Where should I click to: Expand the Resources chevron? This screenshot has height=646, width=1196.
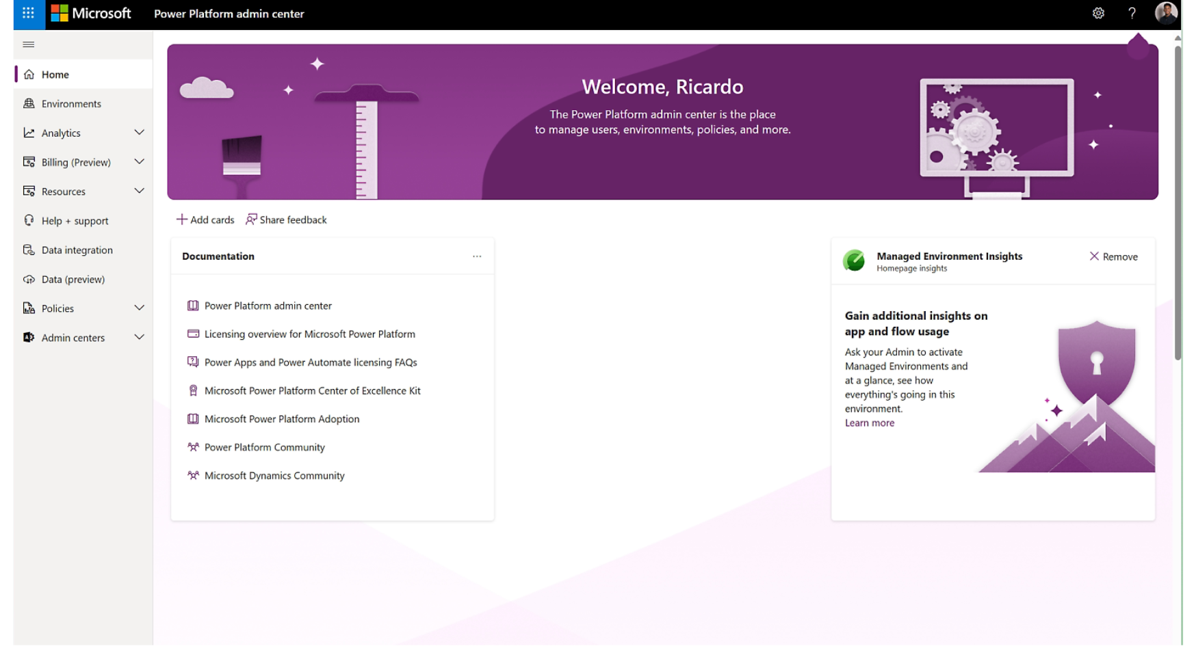140,191
